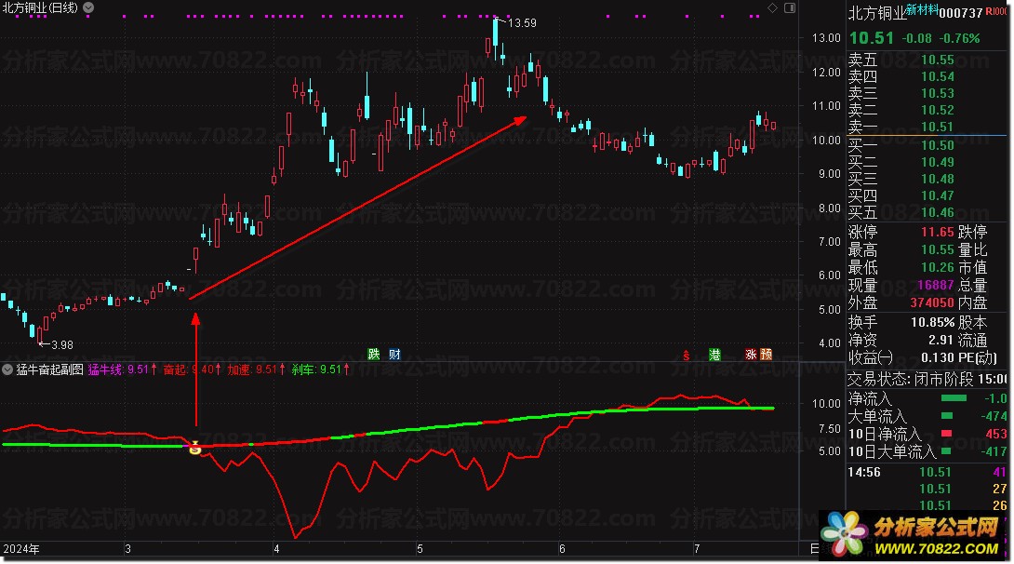
Task: Click the red $ marker above the indicator panel
Action: pyautogui.click(x=687, y=356)
